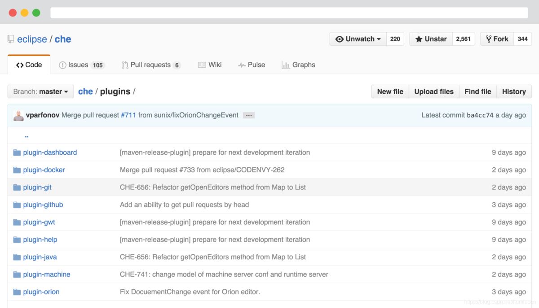Click the plugin-dashboard folder icon
Image resolution: width=539 pixels, height=308 pixels.
coord(17,152)
